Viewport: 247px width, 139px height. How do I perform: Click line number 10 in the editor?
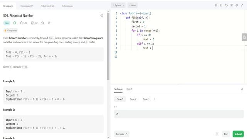pyautogui.click(x=116, y=53)
